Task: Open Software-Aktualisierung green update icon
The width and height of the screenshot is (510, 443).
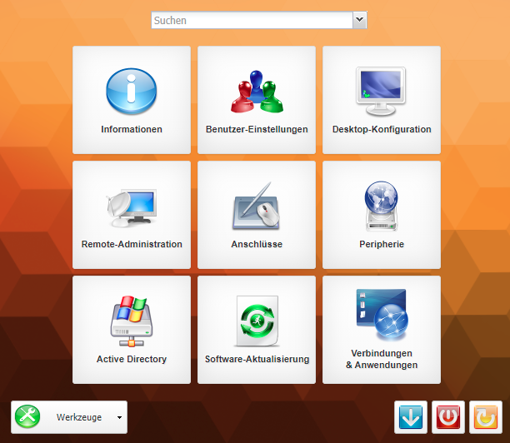Action: click(257, 321)
